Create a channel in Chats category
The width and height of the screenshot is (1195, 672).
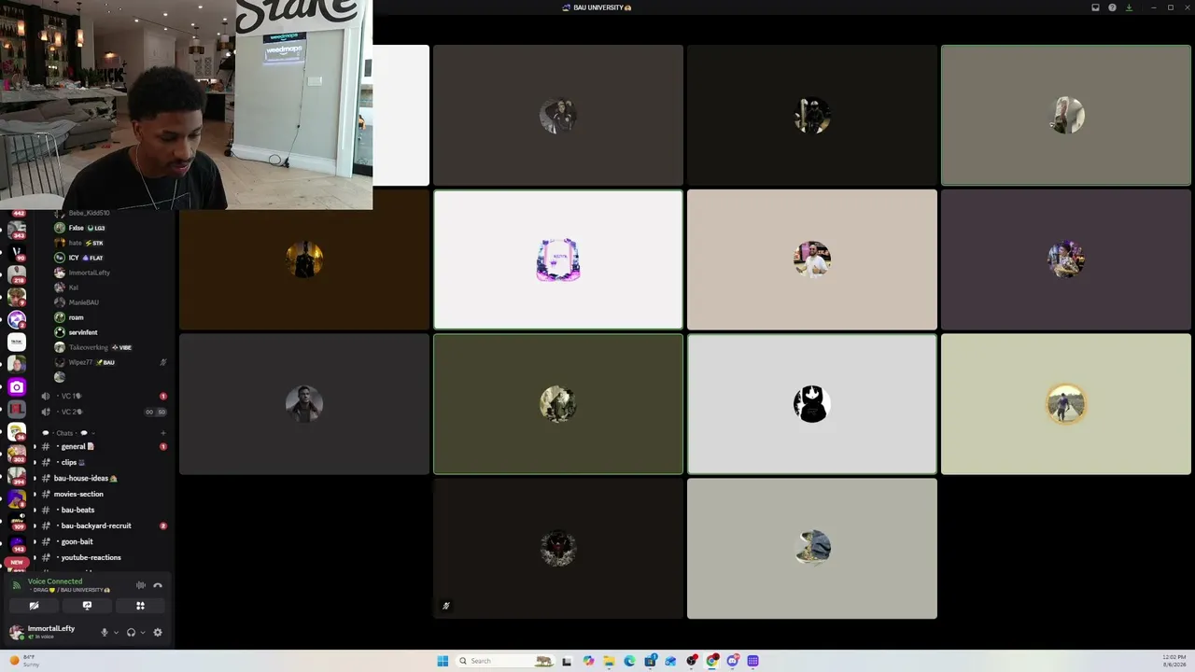[163, 433]
